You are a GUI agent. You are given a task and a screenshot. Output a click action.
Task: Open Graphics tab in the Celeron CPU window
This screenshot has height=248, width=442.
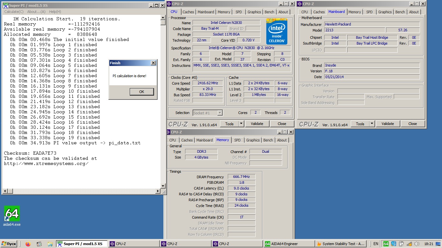254,12
